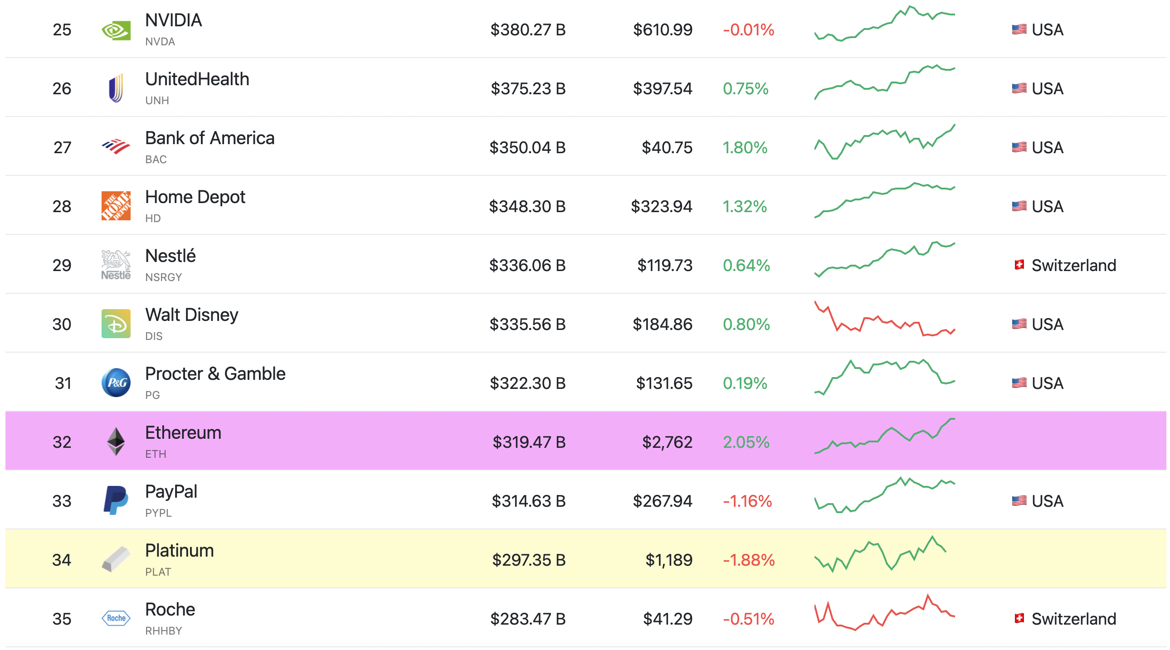
Task: Click the USA flag in PayPal row
Action: 1019,501
